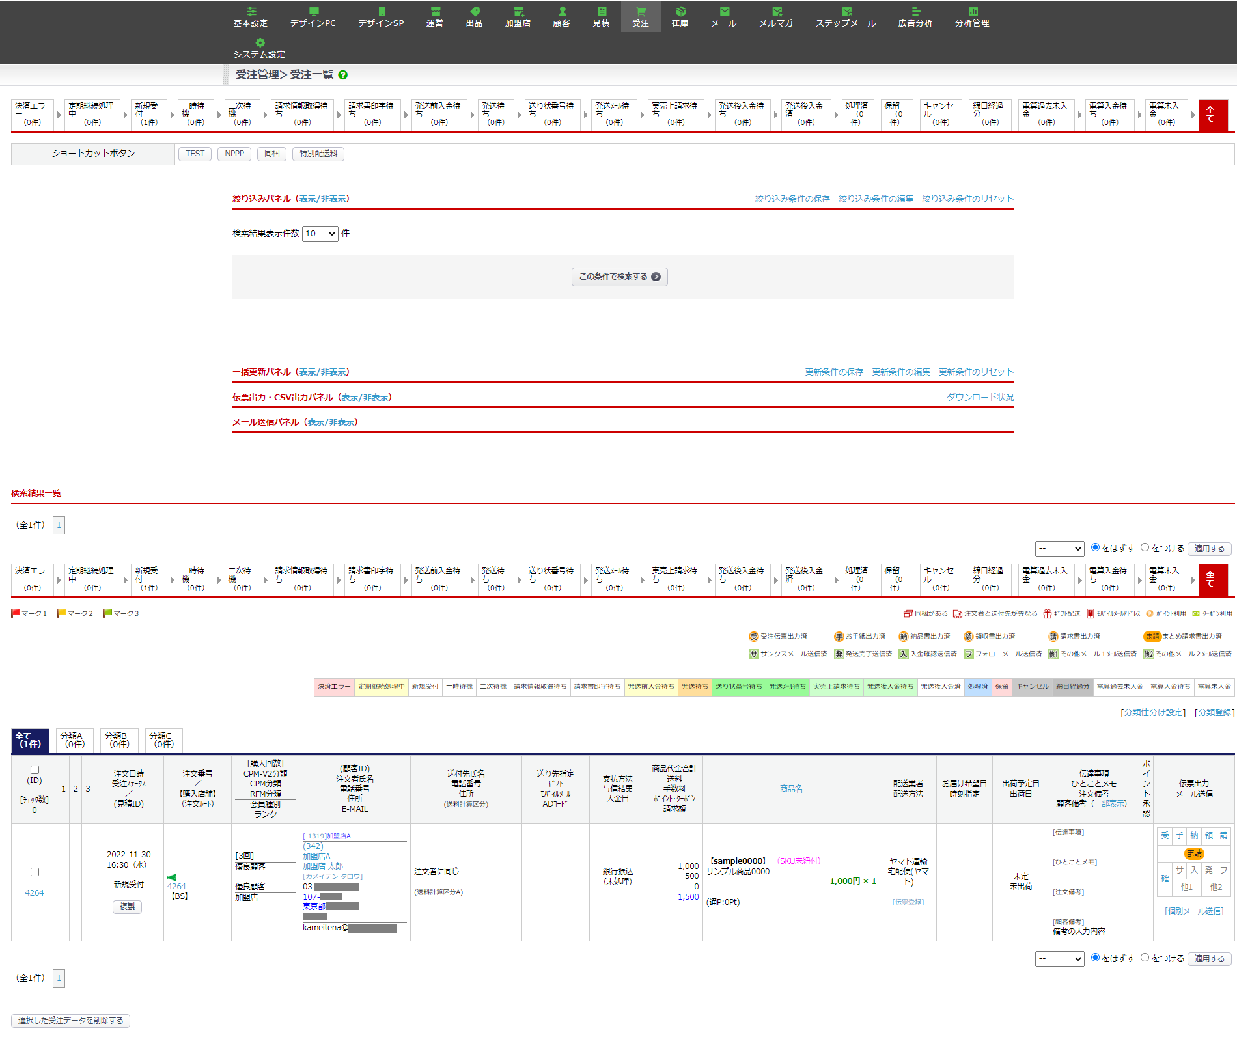Open the 運営 navigation icon
The width and height of the screenshot is (1237, 1050).
[x=435, y=11]
